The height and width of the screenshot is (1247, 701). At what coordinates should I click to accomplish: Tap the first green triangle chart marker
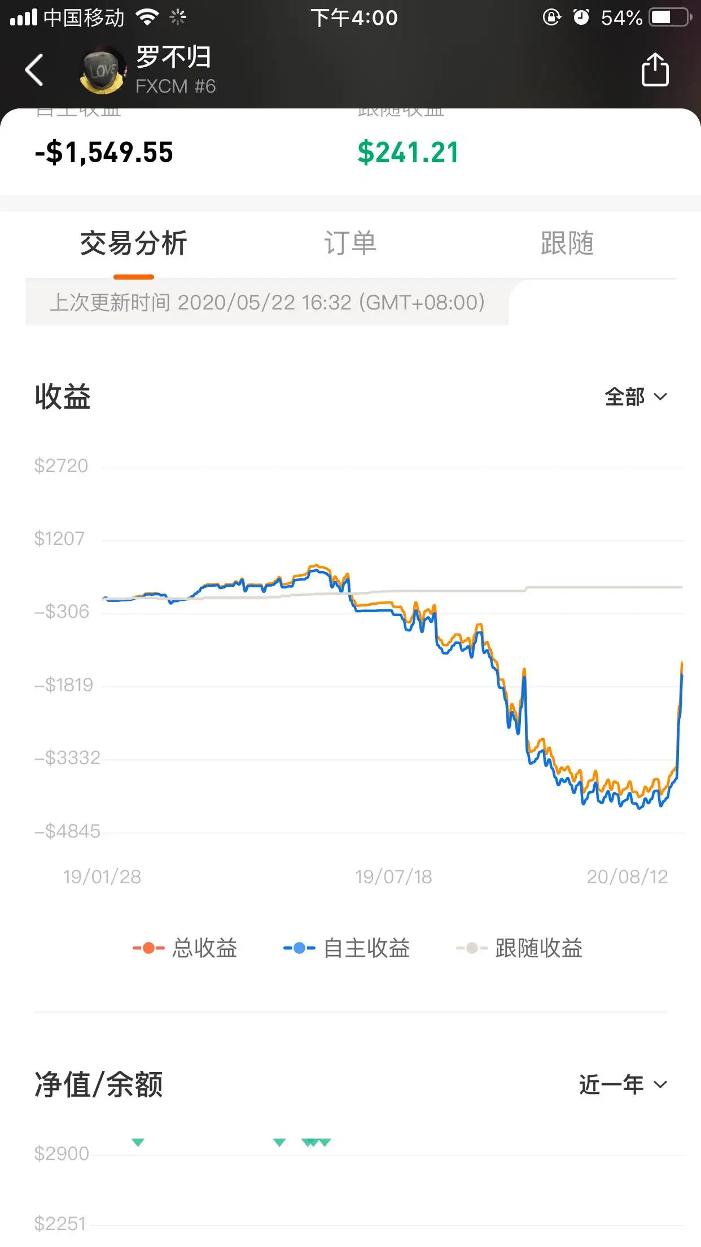click(138, 1143)
